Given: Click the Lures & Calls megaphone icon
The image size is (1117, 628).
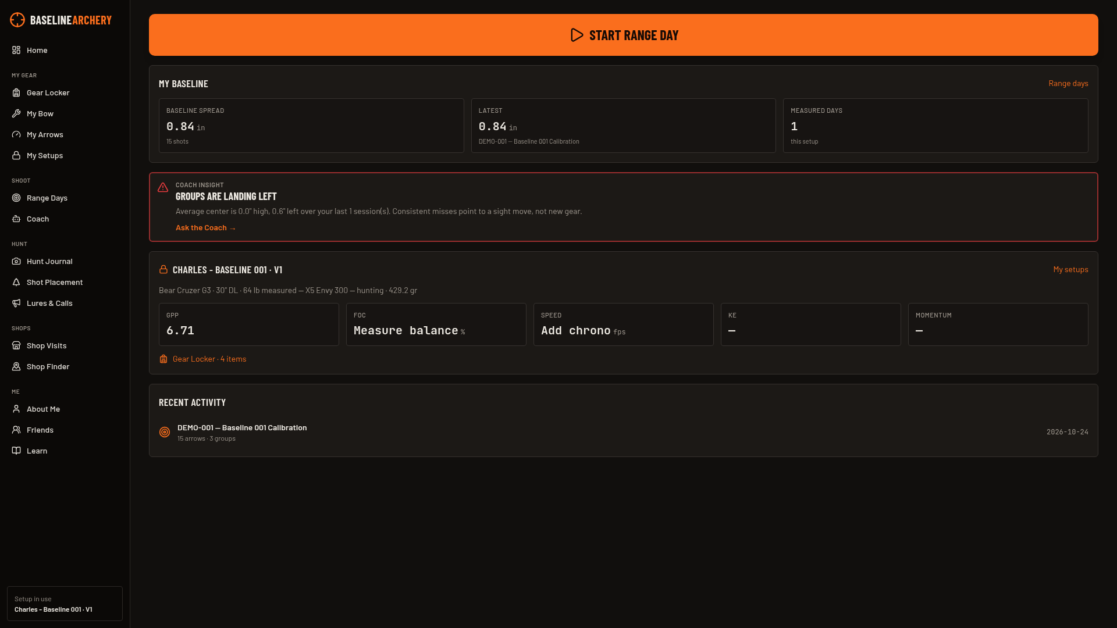Looking at the screenshot, I should (x=16, y=303).
